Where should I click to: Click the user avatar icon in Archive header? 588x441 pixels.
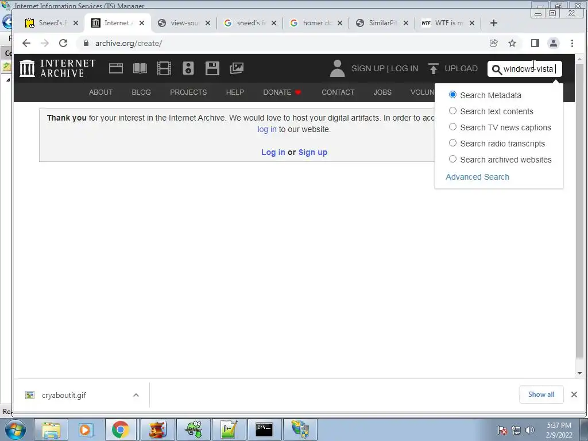click(337, 68)
